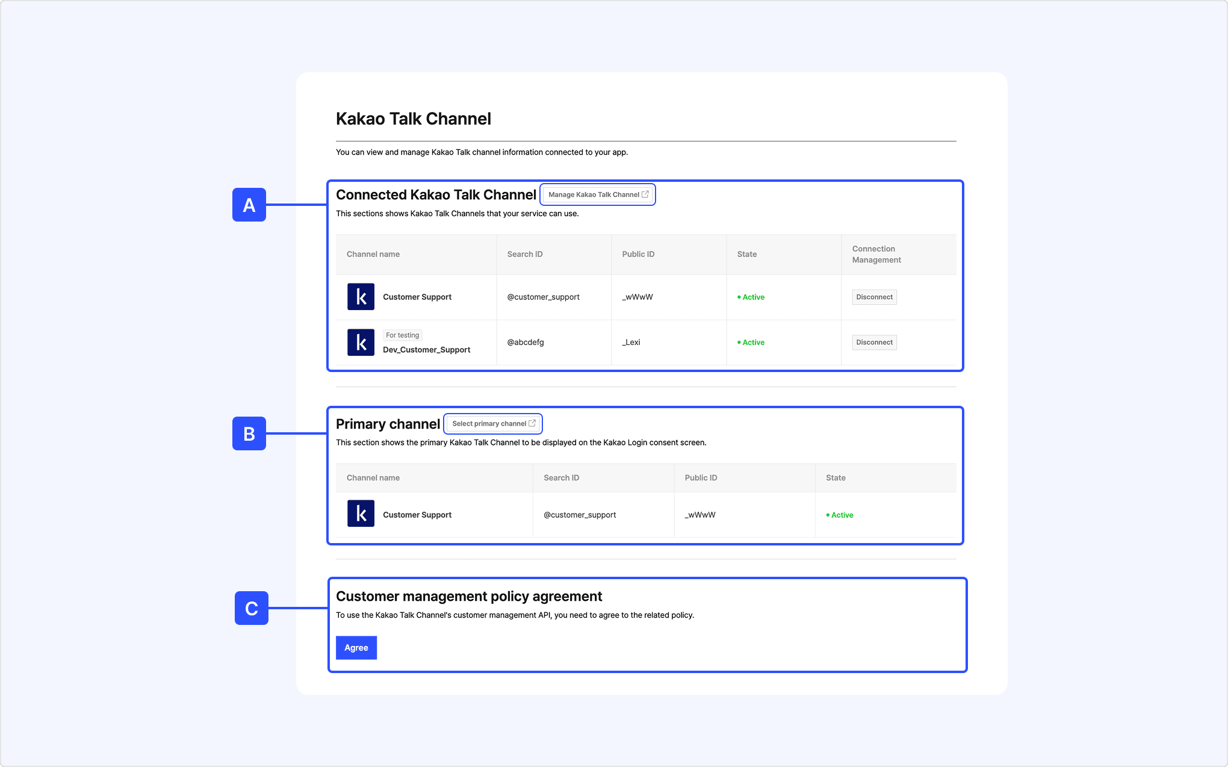Click Connection Management column header
The image size is (1228, 767).
(876, 254)
